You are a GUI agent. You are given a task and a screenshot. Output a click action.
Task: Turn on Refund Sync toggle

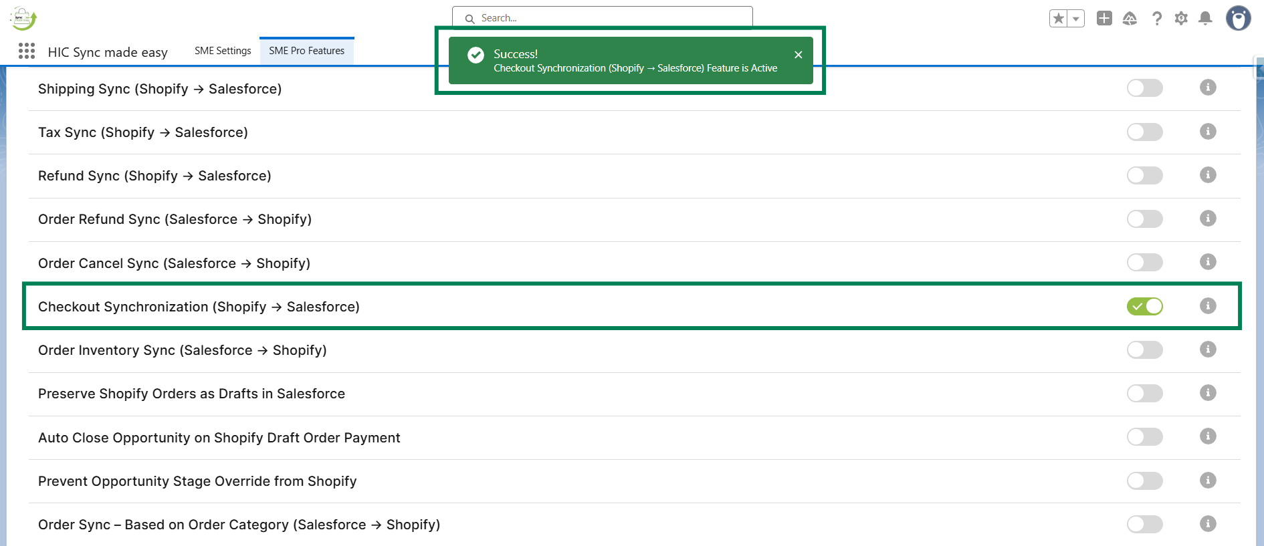point(1144,176)
